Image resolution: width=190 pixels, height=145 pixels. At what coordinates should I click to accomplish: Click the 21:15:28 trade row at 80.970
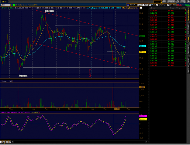[x=168, y=11]
